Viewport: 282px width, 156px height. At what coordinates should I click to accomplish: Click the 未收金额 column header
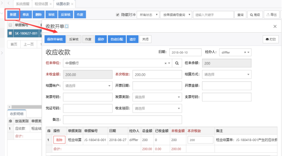pos(178,131)
